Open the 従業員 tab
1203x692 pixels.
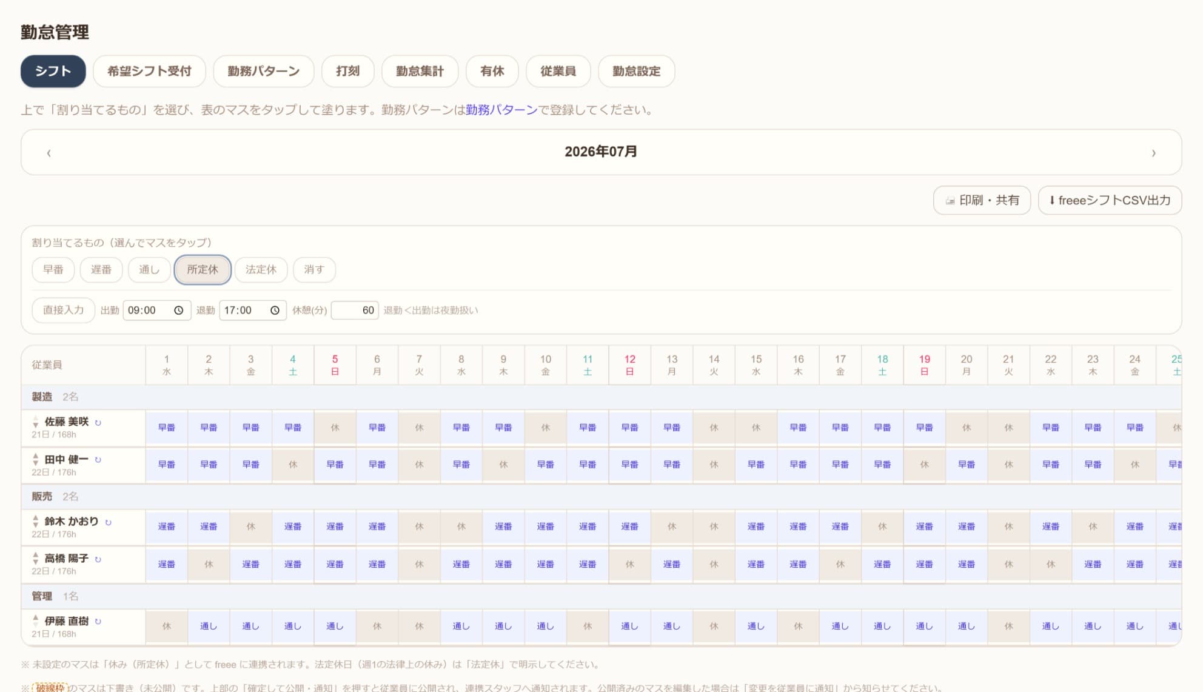pyautogui.click(x=558, y=71)
